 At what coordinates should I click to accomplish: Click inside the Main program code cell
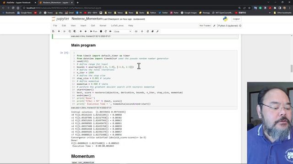154,78
